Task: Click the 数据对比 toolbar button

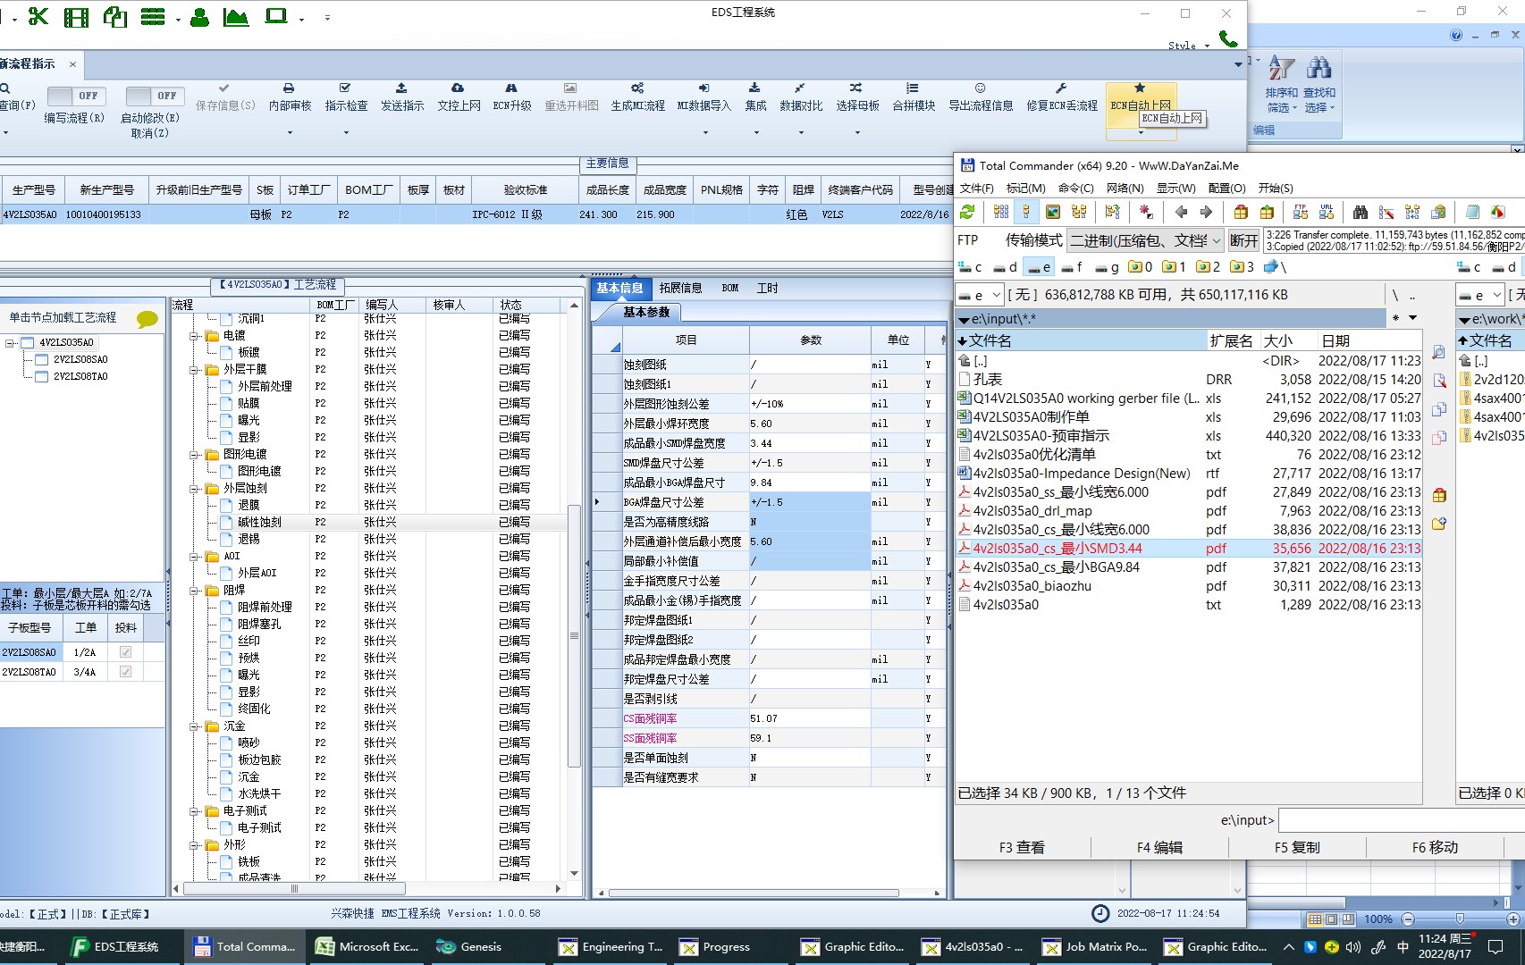Action: [x=801, y=97]
